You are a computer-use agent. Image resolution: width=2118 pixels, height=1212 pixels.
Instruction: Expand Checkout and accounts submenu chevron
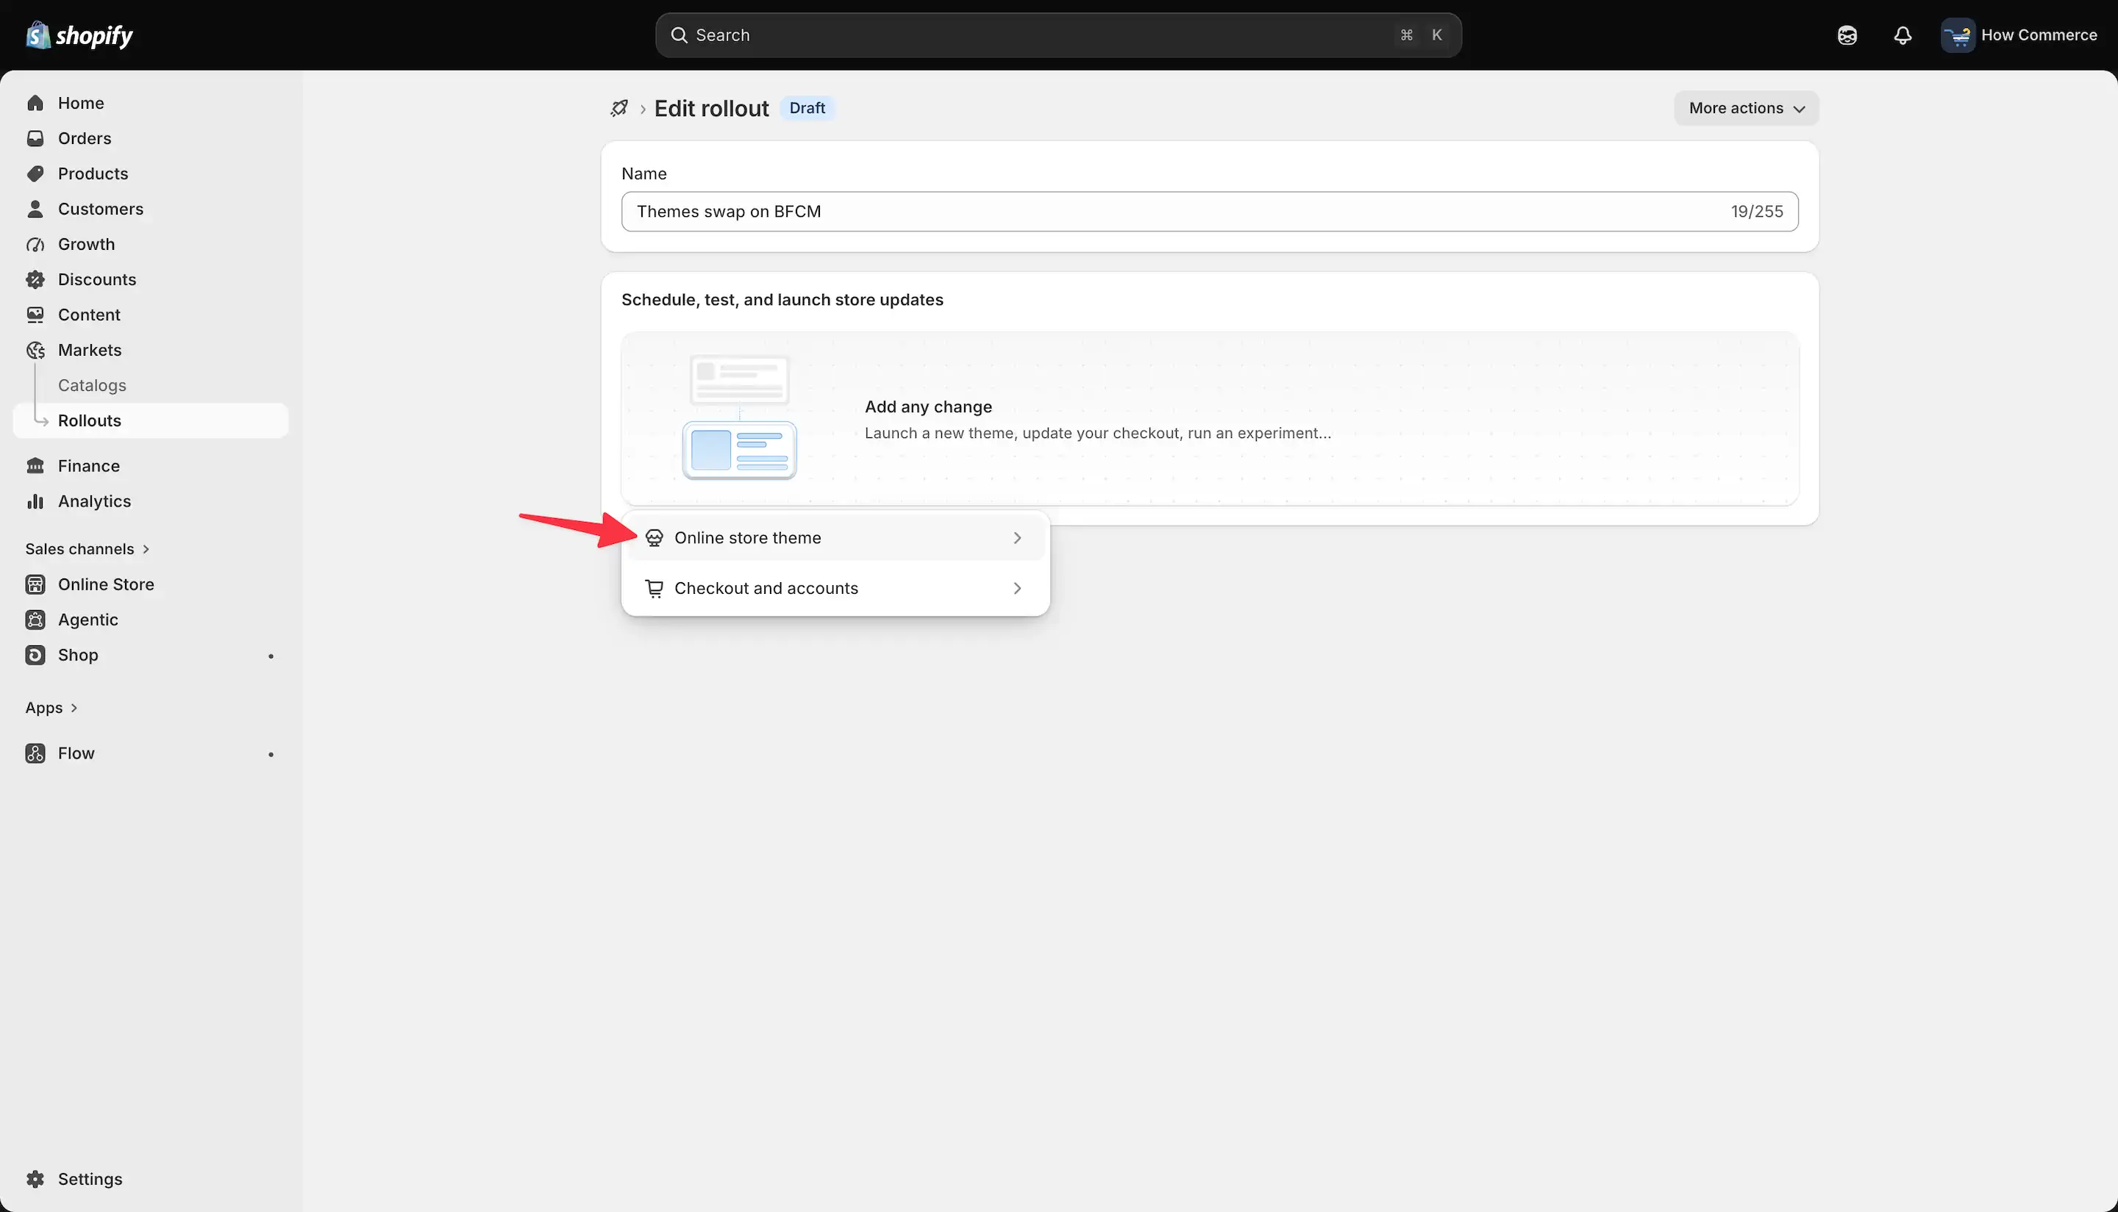[1017, 589]
